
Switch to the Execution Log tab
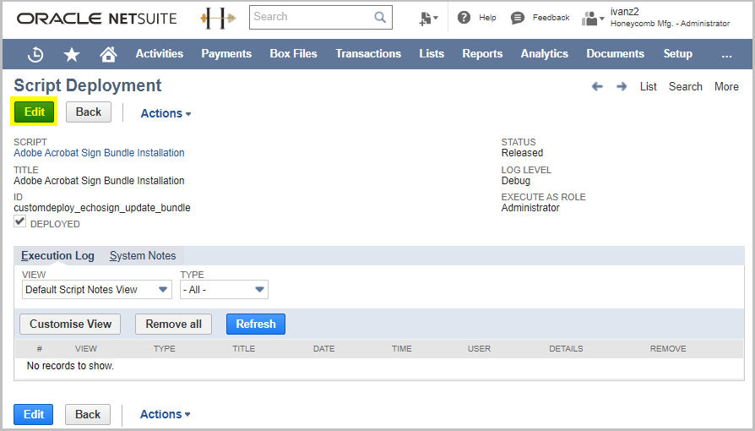coord(57,255)
